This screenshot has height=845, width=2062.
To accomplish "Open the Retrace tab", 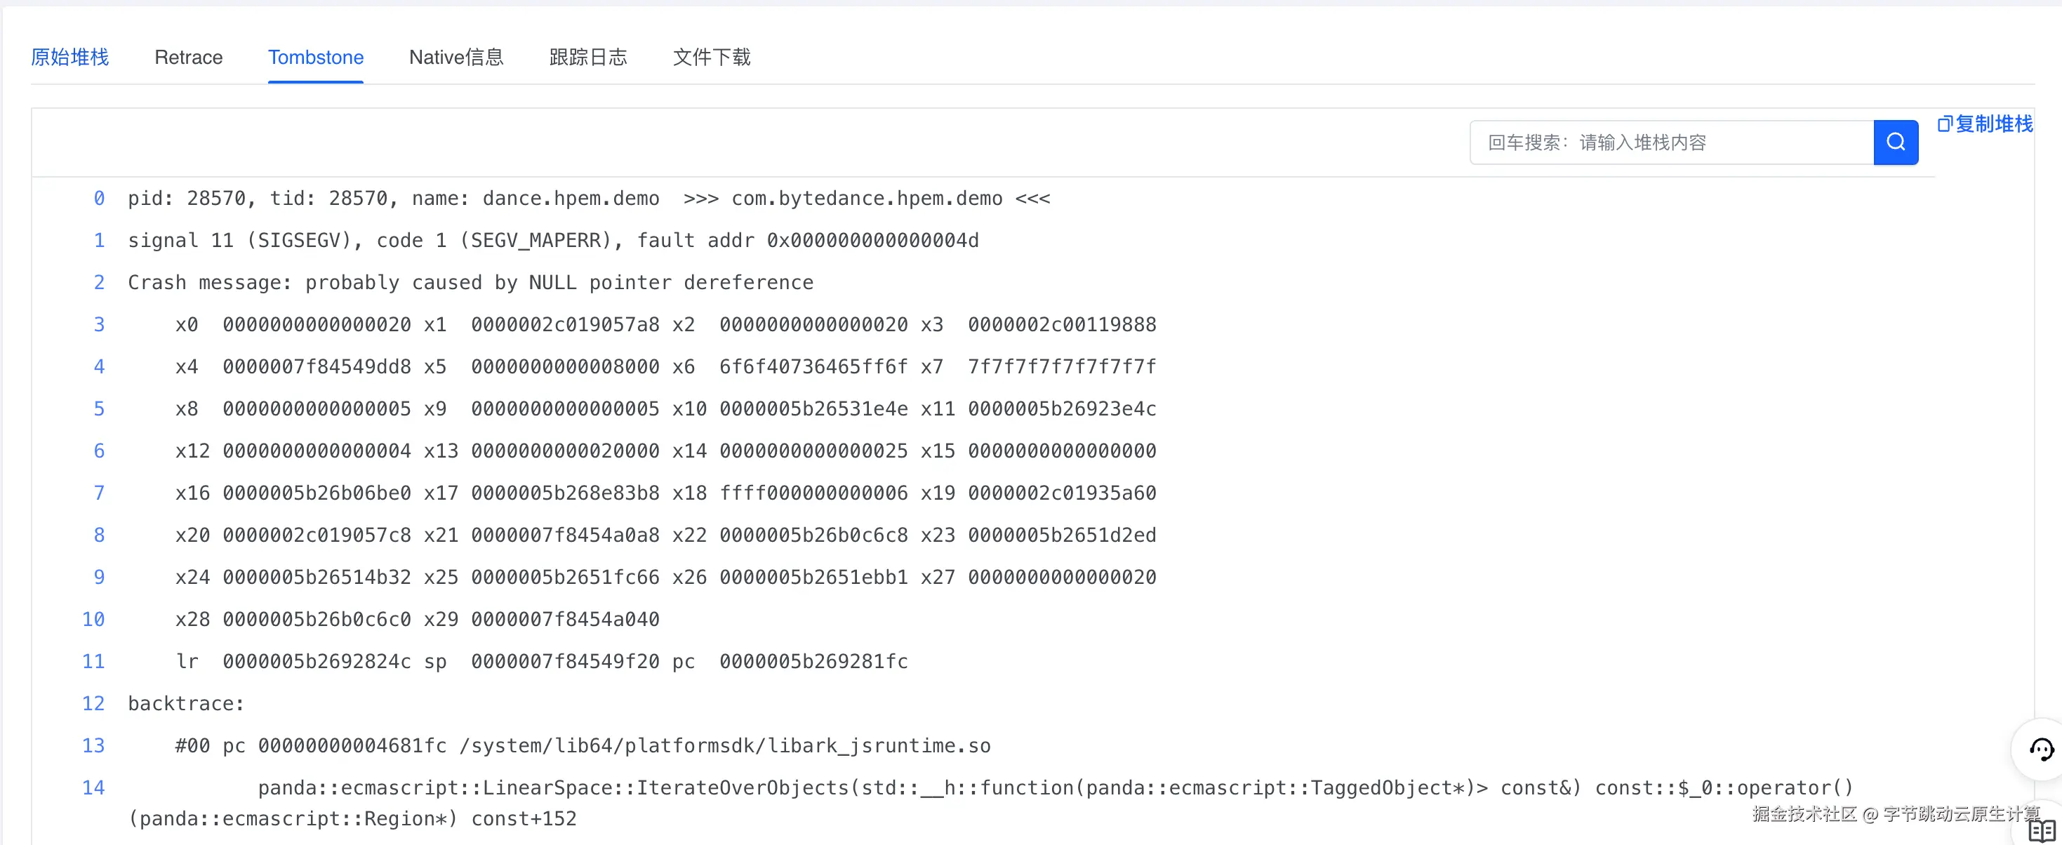I will tap(188, 58).
